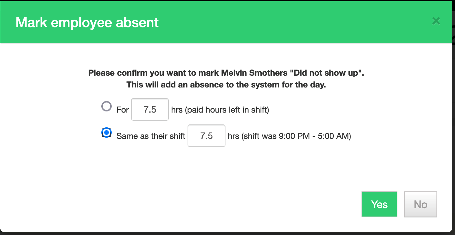Close the confirmation dialog via the X
The image size is (455, 235).
(x=436, y=21)
